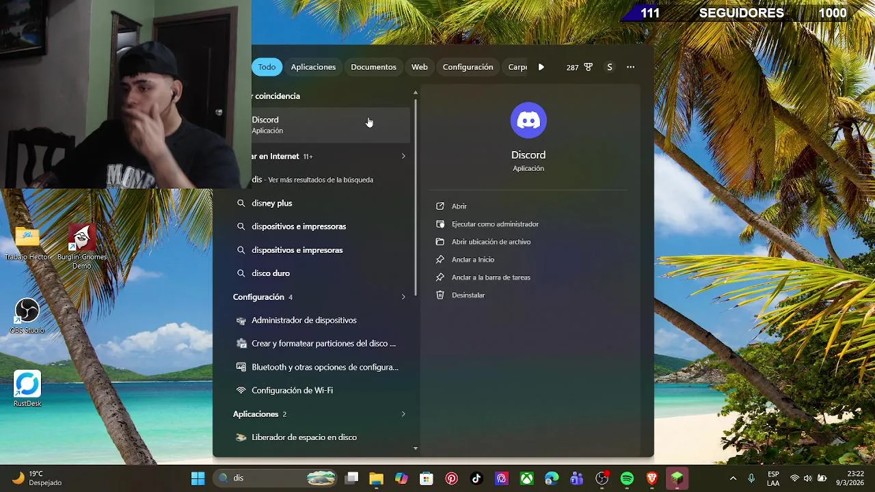The image size is (875, 492).
Task: Show more filter tabs with play arrow
Action: click(541, 67)
